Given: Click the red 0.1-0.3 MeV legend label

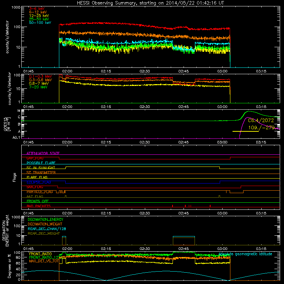Looking at the screenshot, I should pyautogui.click(x=40, y=76).
